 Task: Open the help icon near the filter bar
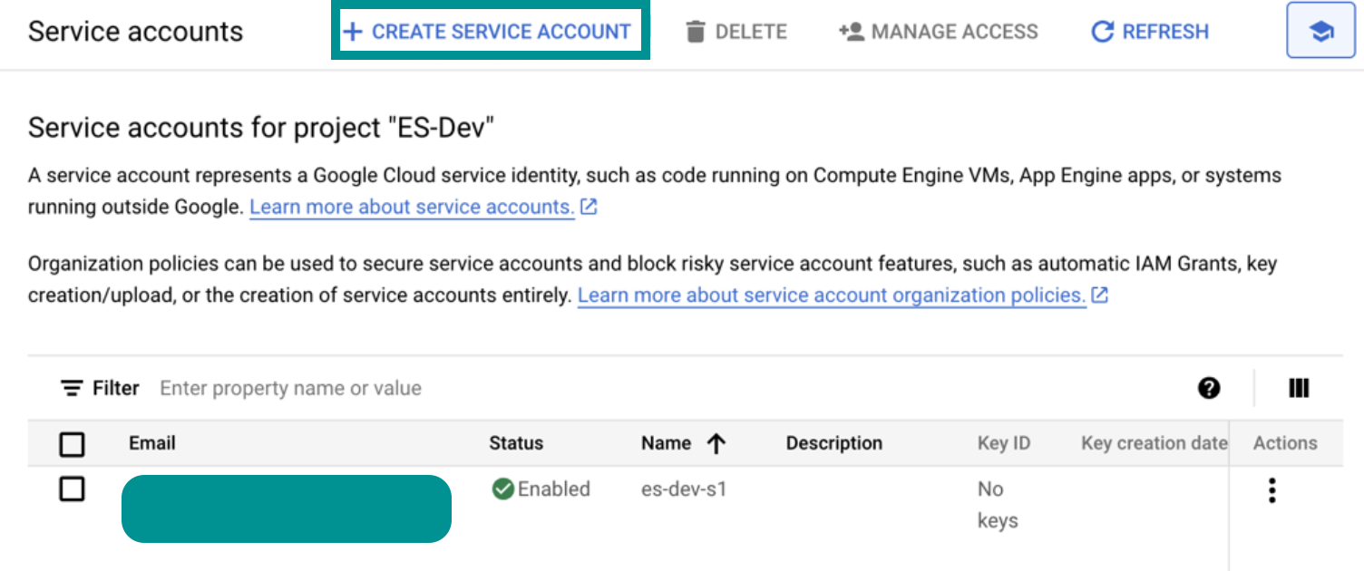point(1209,388)
